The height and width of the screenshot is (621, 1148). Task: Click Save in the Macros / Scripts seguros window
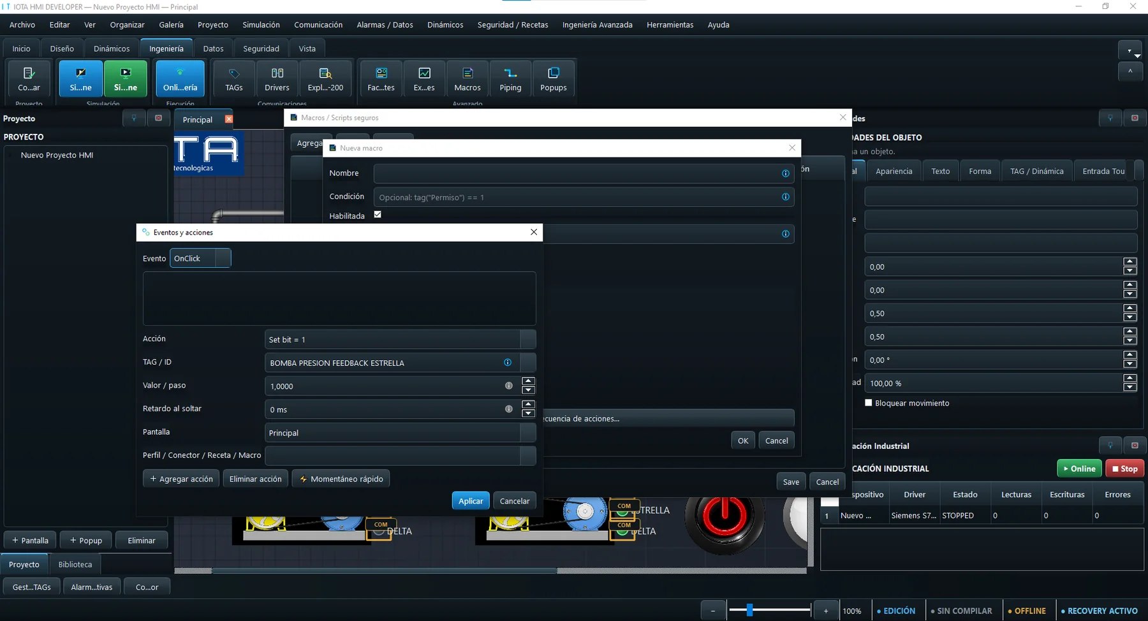pos(791,482)
